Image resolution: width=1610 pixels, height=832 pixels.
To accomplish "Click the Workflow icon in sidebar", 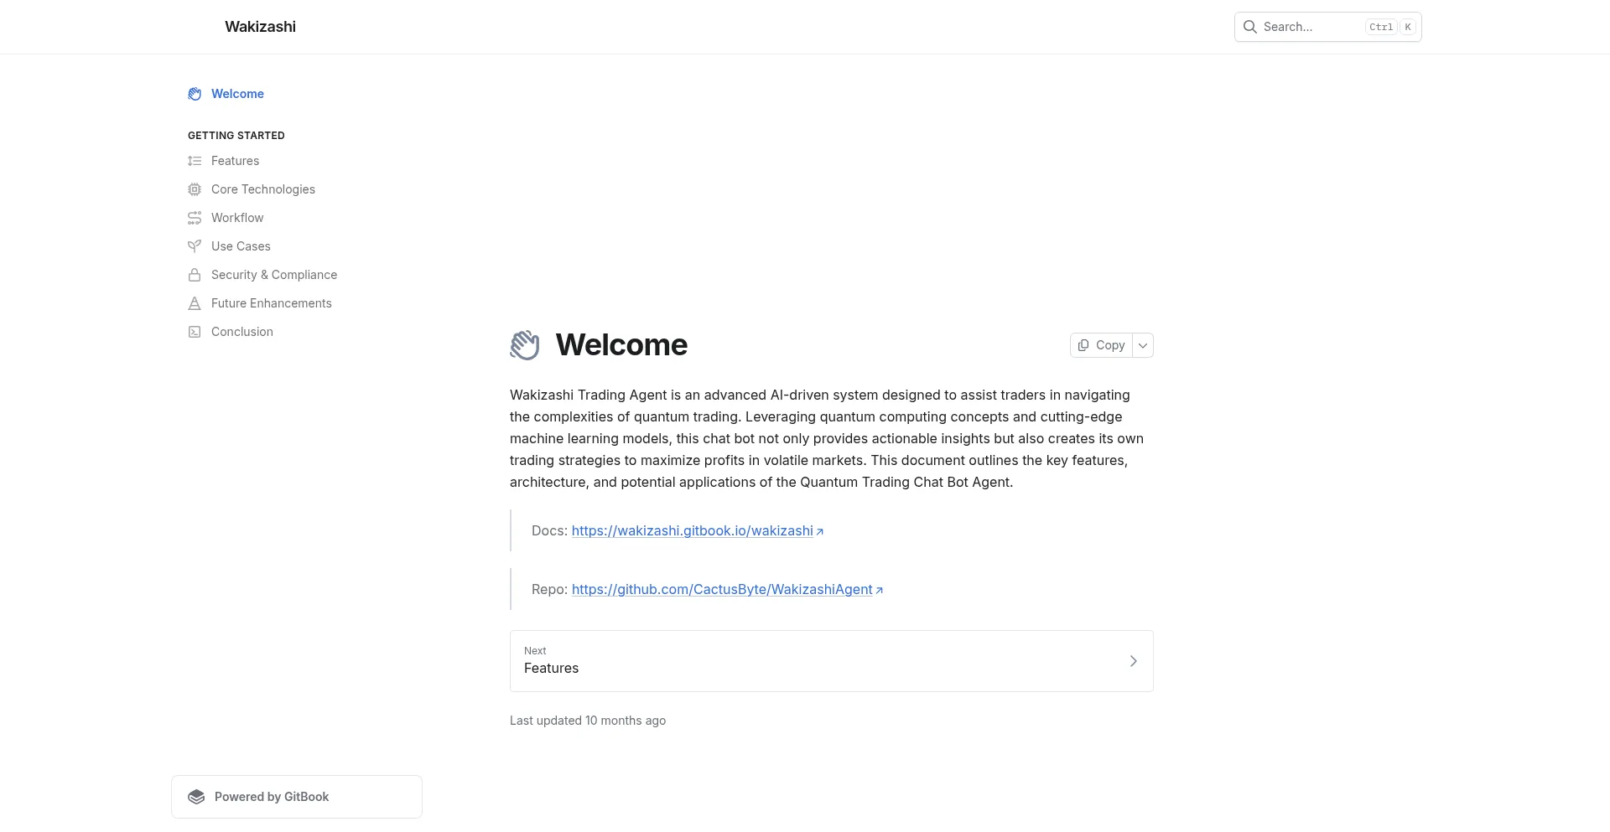I will click(195, 218).
